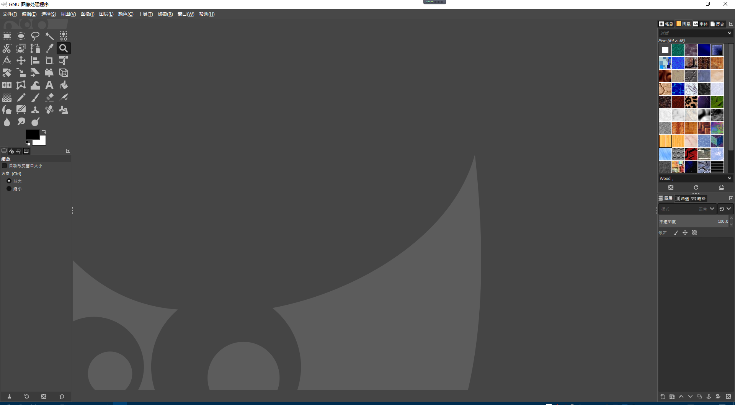Switch to the 笔刷 brushes tab

point(666,24)
